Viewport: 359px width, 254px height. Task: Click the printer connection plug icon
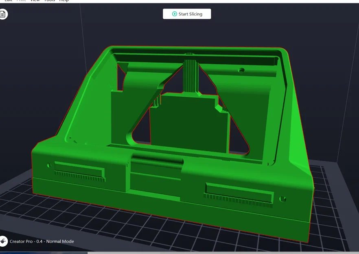(x=3, y=241)
